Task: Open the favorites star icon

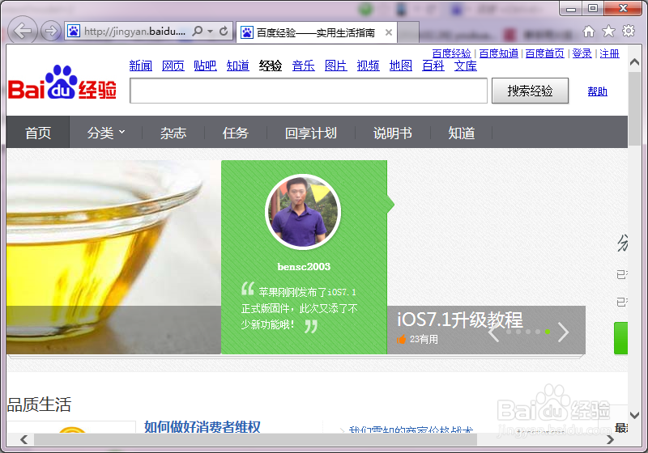Action: (x=608, y=31)
